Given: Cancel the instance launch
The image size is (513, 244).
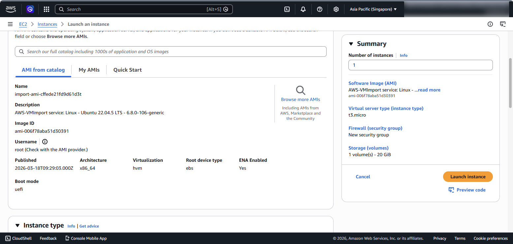Looking at the screenshot, I should (x=363, y=177).
